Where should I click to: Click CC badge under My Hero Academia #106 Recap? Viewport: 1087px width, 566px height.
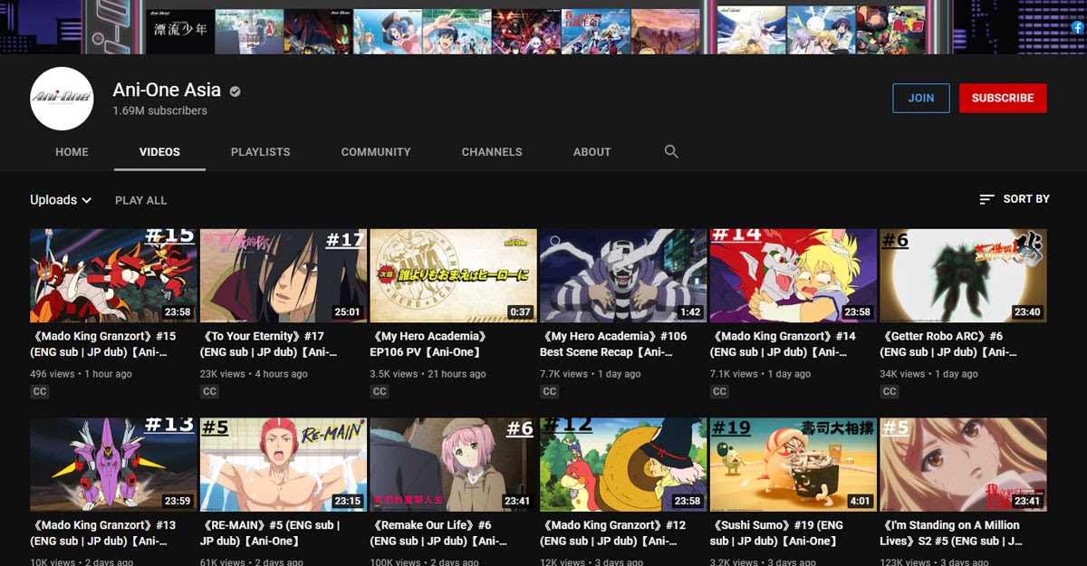click(550, 391)
